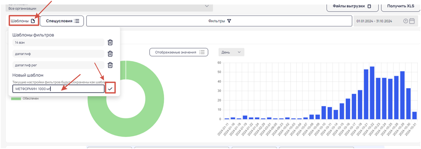Click the bar for 2024-10-29

point(402,95)
